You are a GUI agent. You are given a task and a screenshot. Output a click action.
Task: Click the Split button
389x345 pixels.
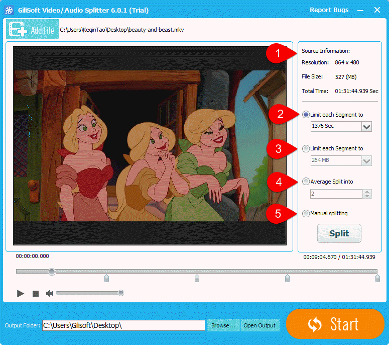339,233
